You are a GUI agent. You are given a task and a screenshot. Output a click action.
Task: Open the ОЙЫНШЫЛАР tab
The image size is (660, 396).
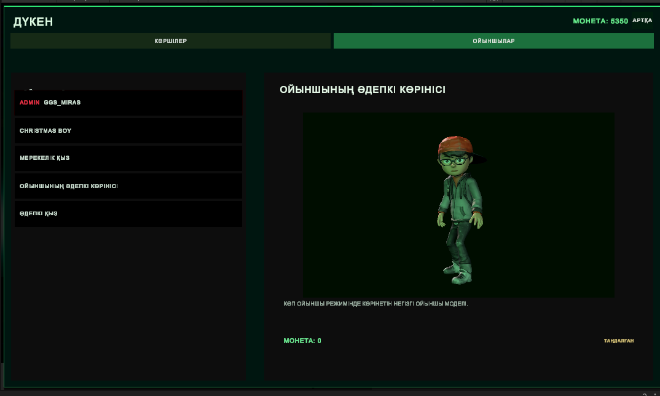[x=493, y=41]
